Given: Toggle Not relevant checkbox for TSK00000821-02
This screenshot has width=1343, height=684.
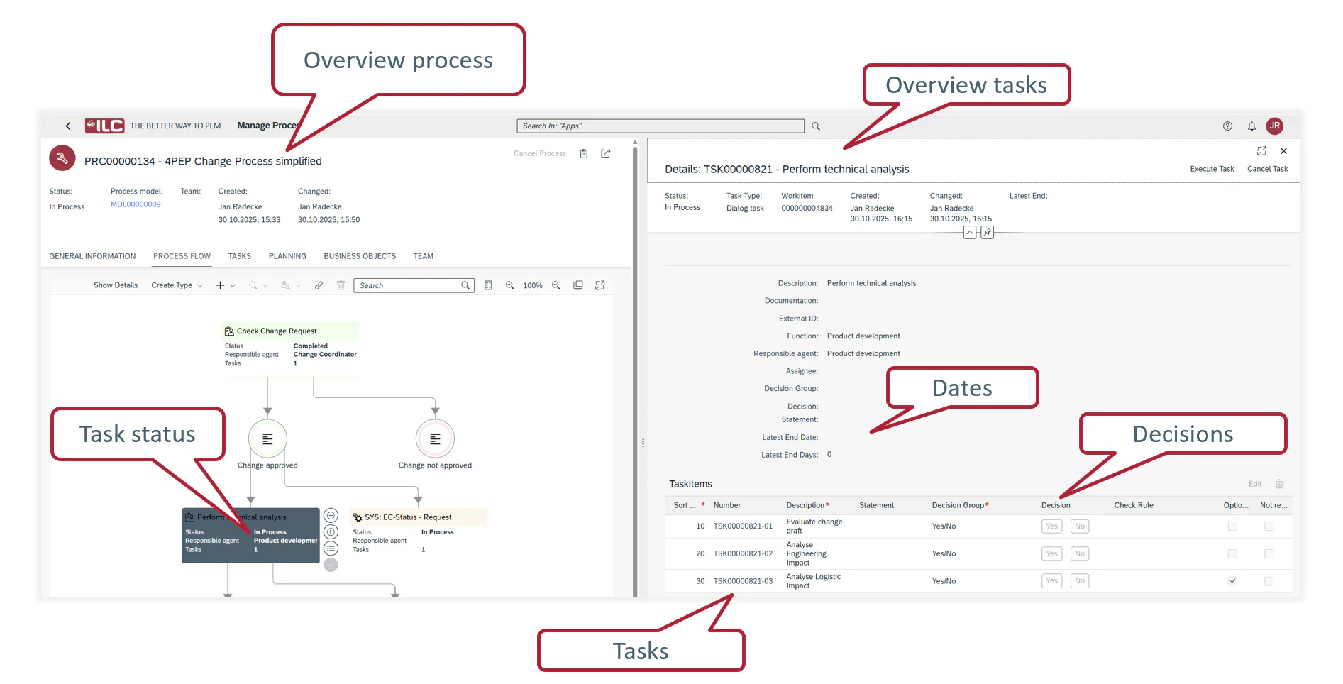Looking at the screenshot, I should tap(1269, 553).
